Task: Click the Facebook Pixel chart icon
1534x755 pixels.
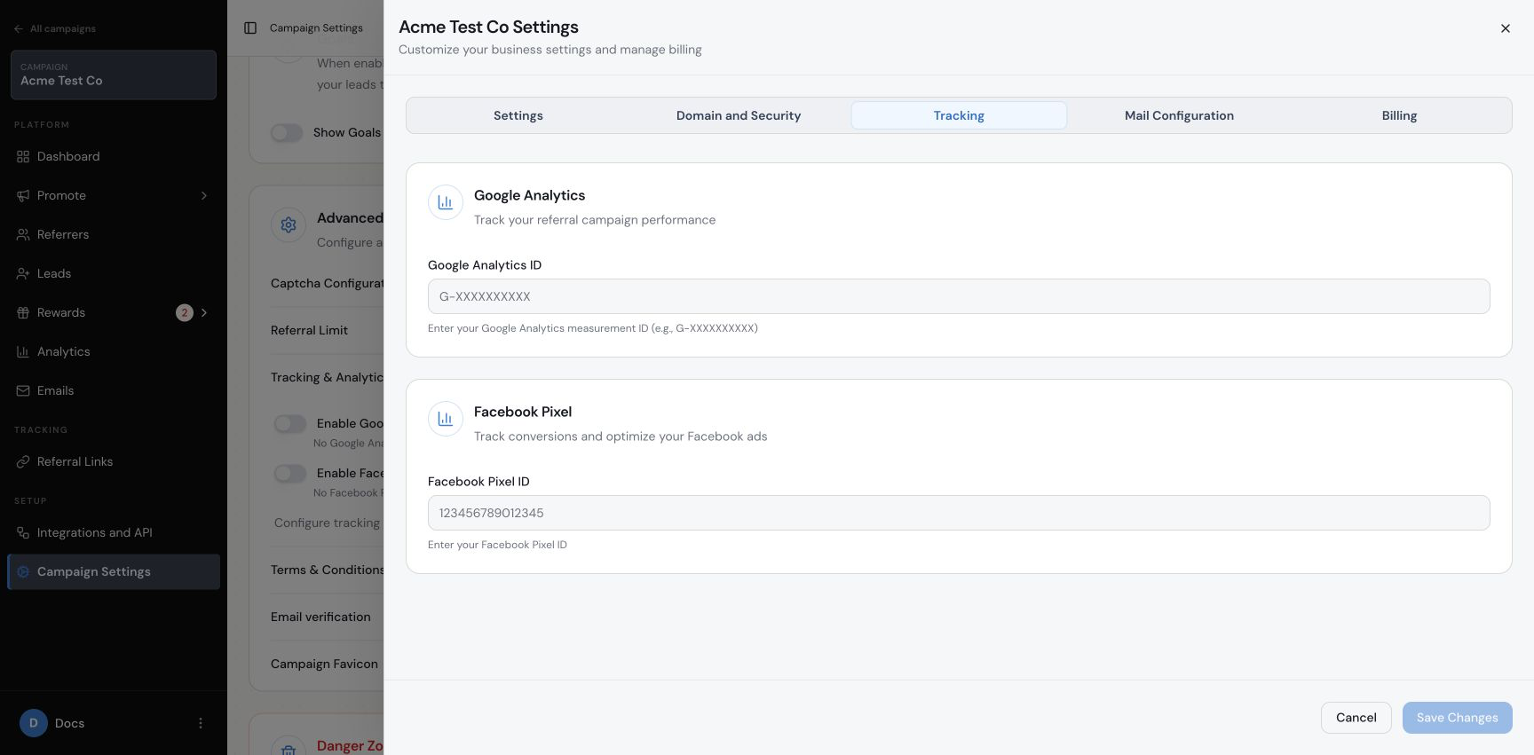Action: coord(446,419)
